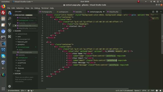Viewport: 163px width, 92px height.
Task: Click the code minimap preview
Action: click(x=154, y=17)
